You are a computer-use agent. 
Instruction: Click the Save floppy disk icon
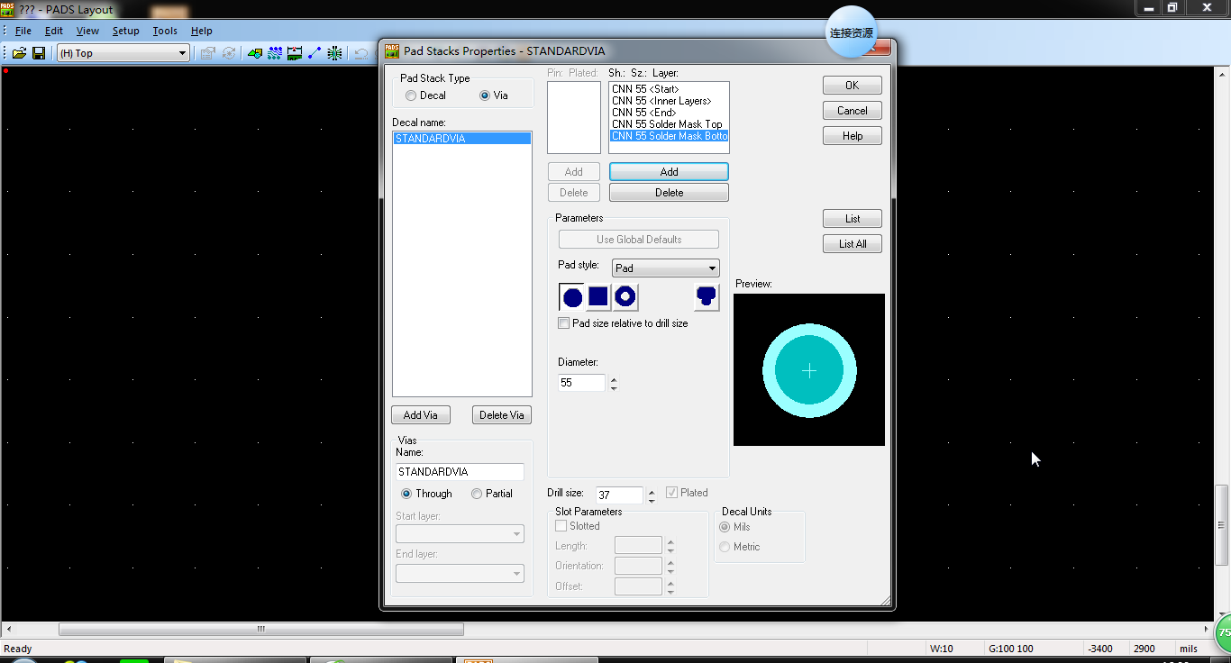tap(39, 53)
